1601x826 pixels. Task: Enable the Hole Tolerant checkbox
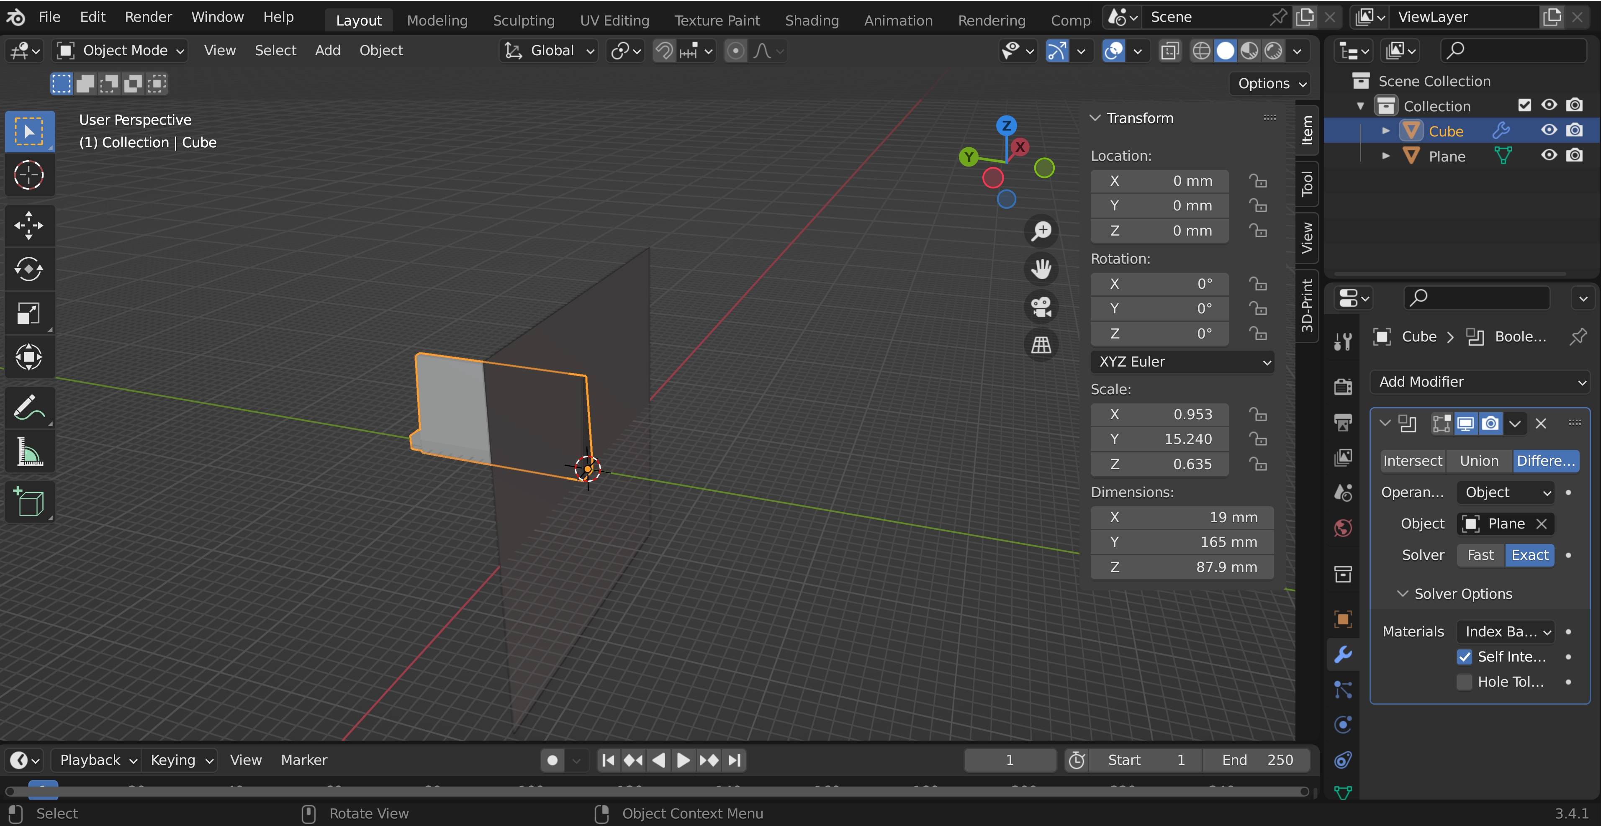1464,682
